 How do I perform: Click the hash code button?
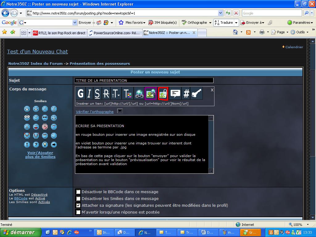pos(186,93)
